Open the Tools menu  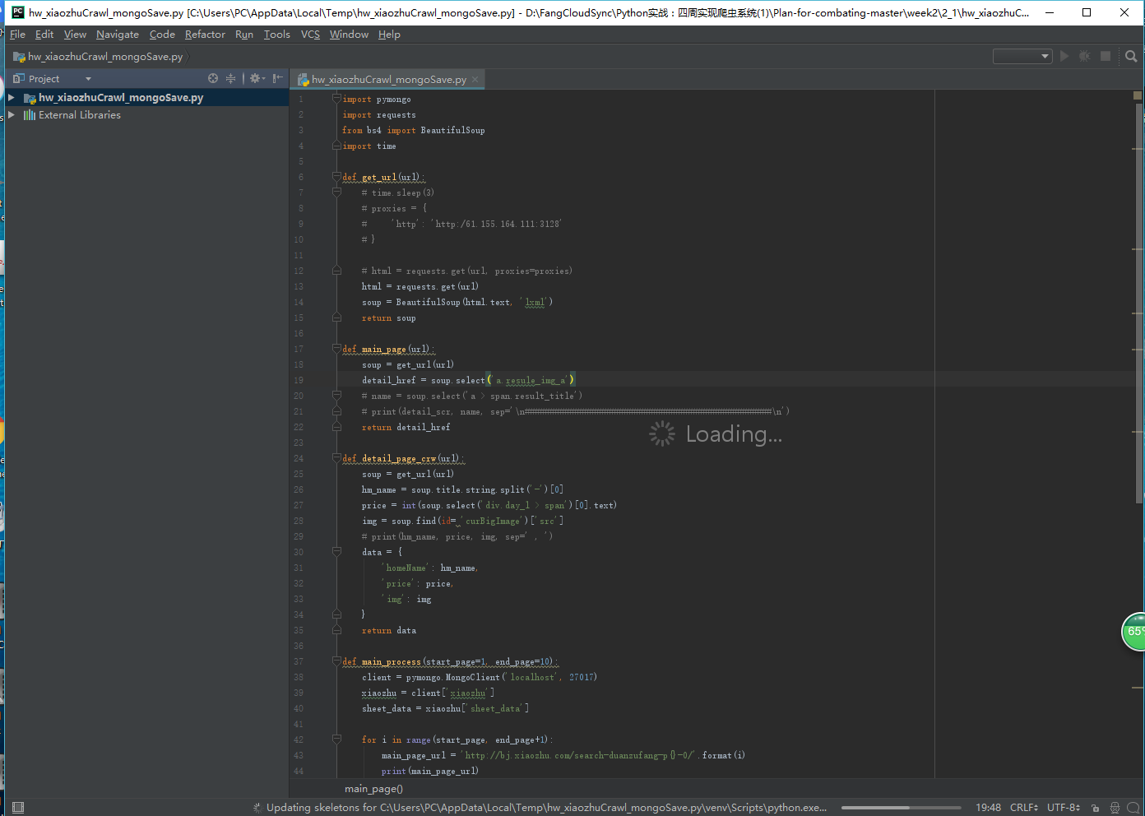(x=277, y=35)
